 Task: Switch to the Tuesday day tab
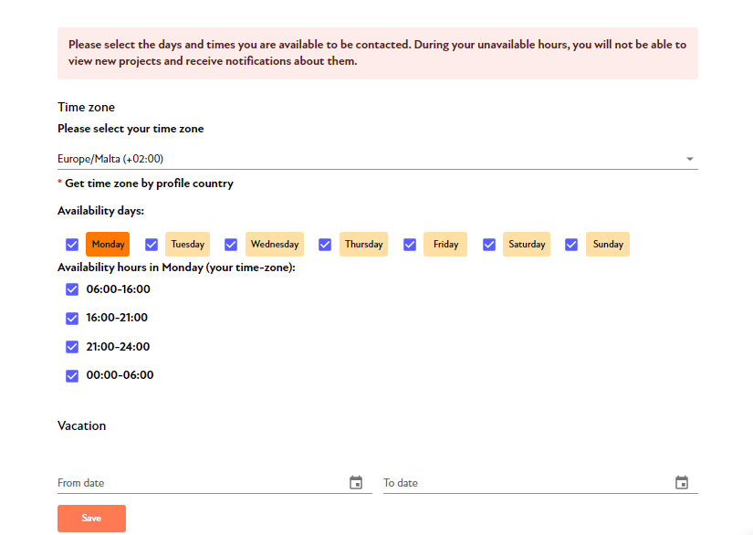pyautogui.click(x=187, y=244)
